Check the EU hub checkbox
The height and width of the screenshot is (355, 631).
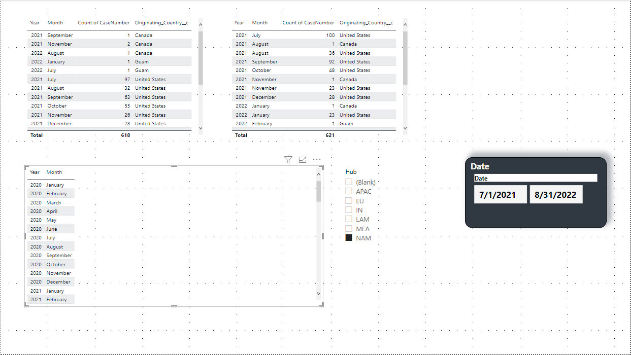[349, 201]
